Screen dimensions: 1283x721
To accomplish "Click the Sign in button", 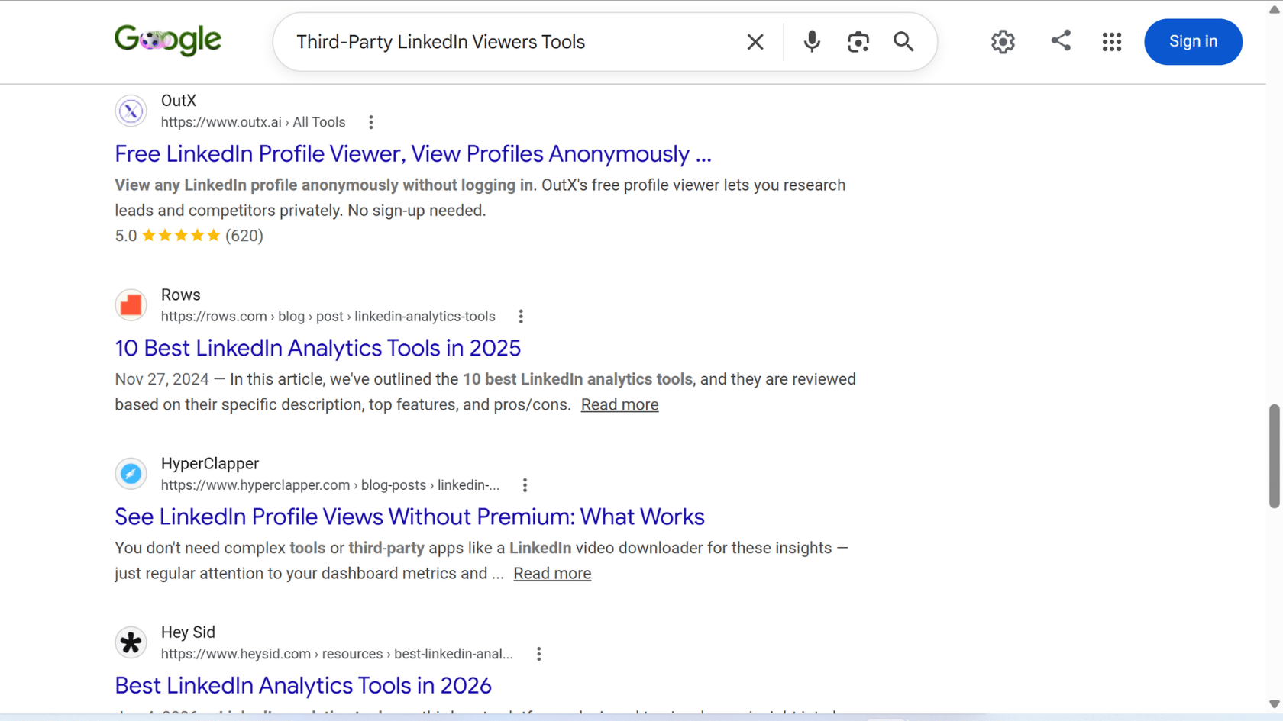I will click(1193, 42).
